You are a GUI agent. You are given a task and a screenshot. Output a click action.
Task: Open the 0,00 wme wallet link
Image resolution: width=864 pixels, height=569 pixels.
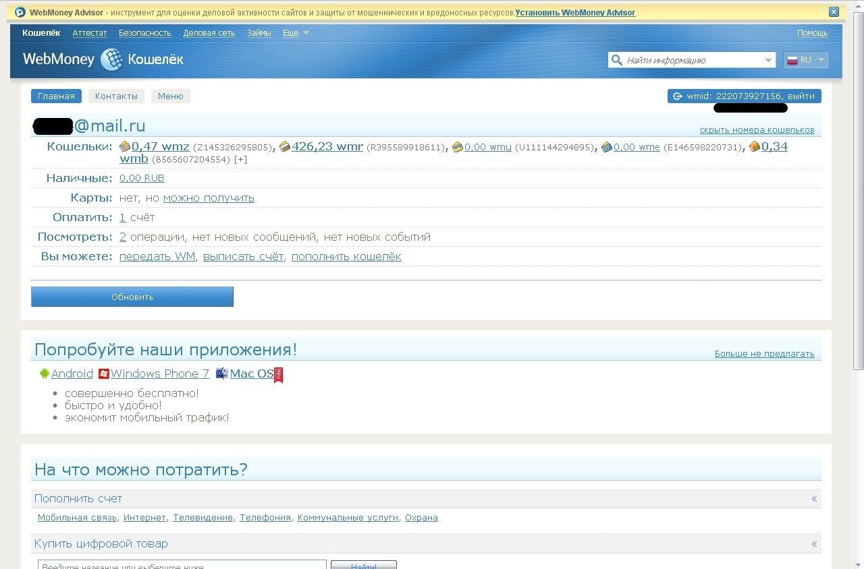(x=637, y=147)
